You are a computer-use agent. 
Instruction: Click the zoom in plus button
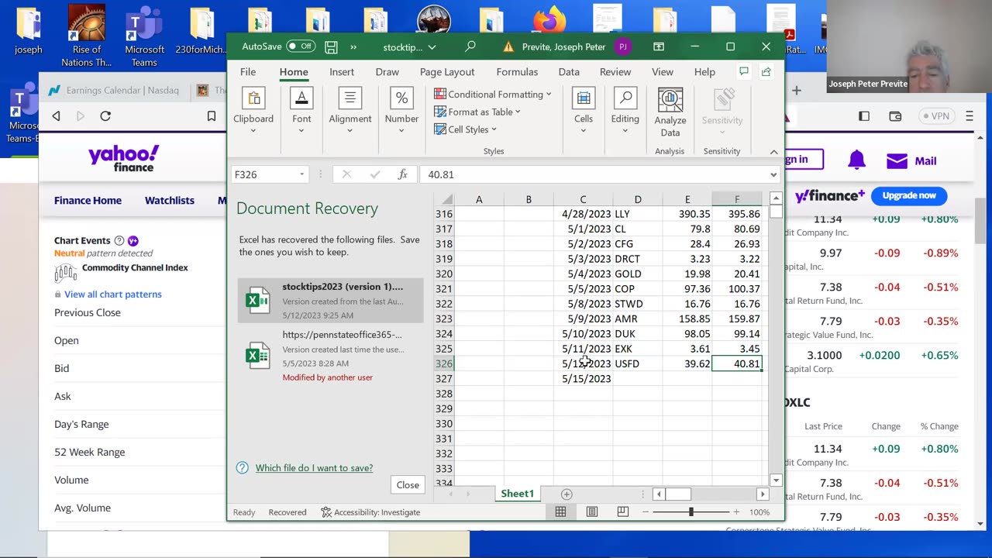pyautogui.click(x=737, y=511)
